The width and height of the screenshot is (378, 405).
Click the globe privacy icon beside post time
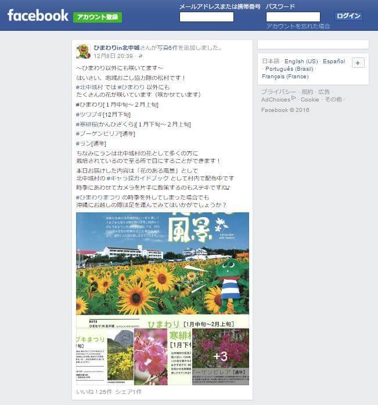(141, 56)
